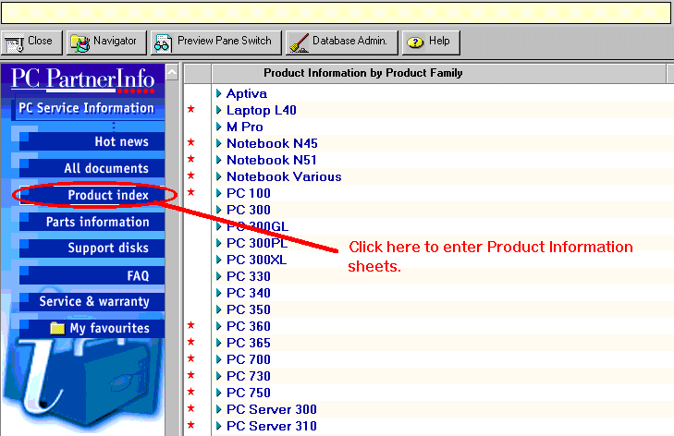Click the FAQ navigation item
This screenshot has height=436, width=674.
[x=137, y=275]
